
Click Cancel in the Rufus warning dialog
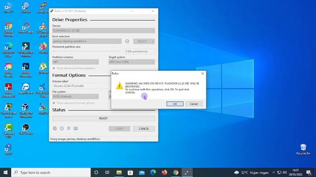click(x=194, y=104)
